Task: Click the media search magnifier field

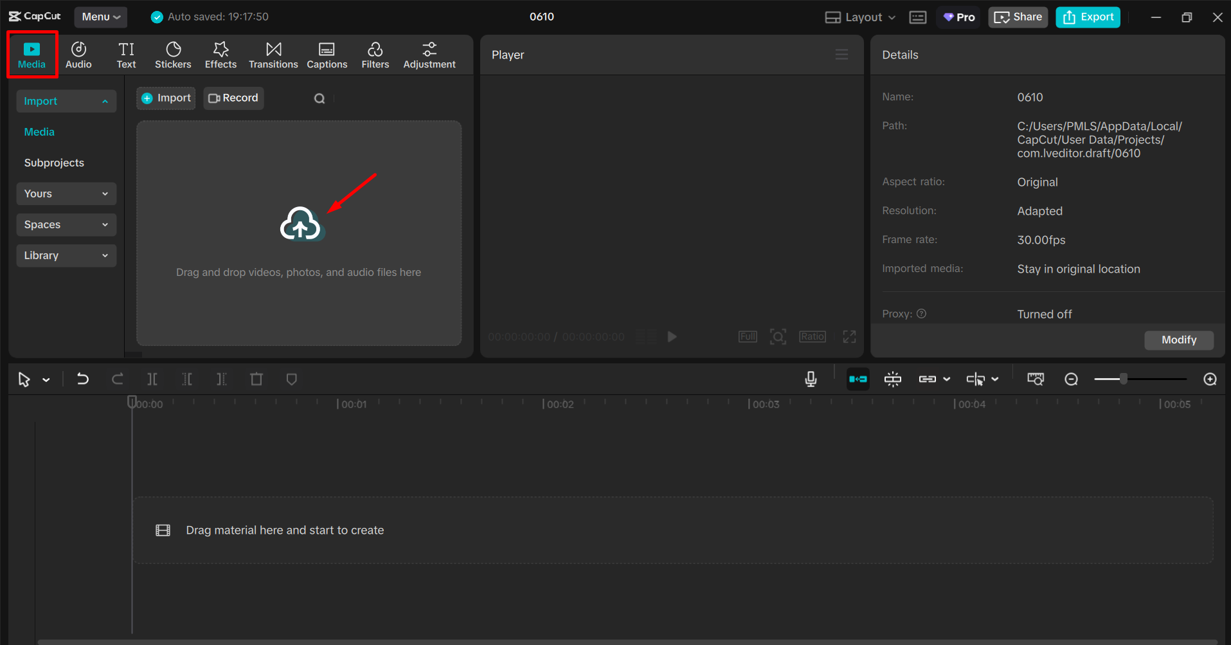Action: point(319,98)
